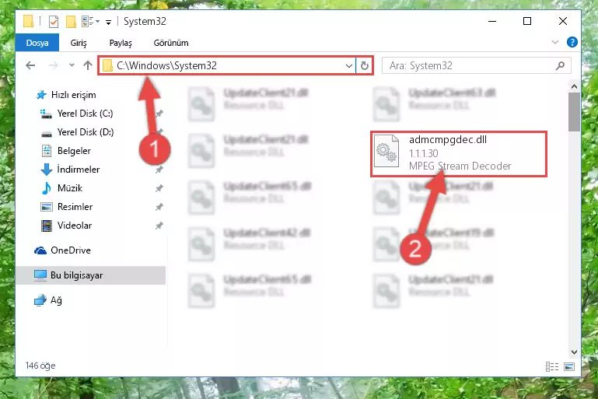Open Yerel Disk (C:) in navigation pane

[85, 114]
